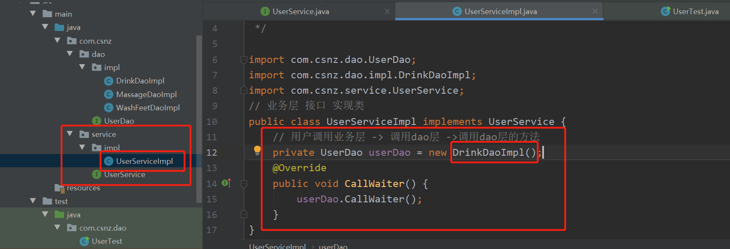Viewport: 730px width, 249px height.
Task: Click UserServiceImpl class name on line 10
Action: click(x=371, y=122)
